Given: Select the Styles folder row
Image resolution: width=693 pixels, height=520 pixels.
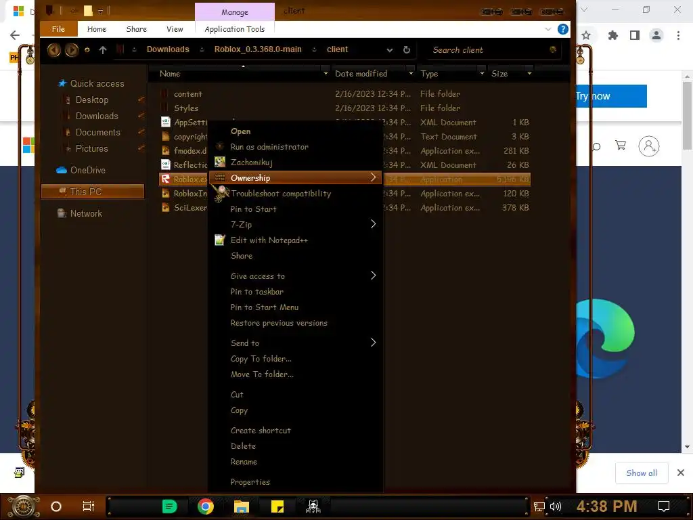Looking at the screenshot, I should click(x=344, y=108).
